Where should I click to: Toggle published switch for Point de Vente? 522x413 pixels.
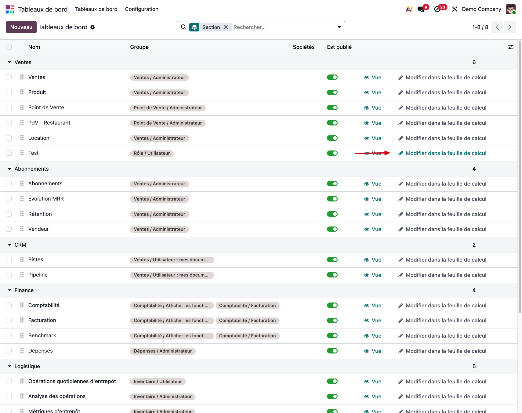click(332, 108)
